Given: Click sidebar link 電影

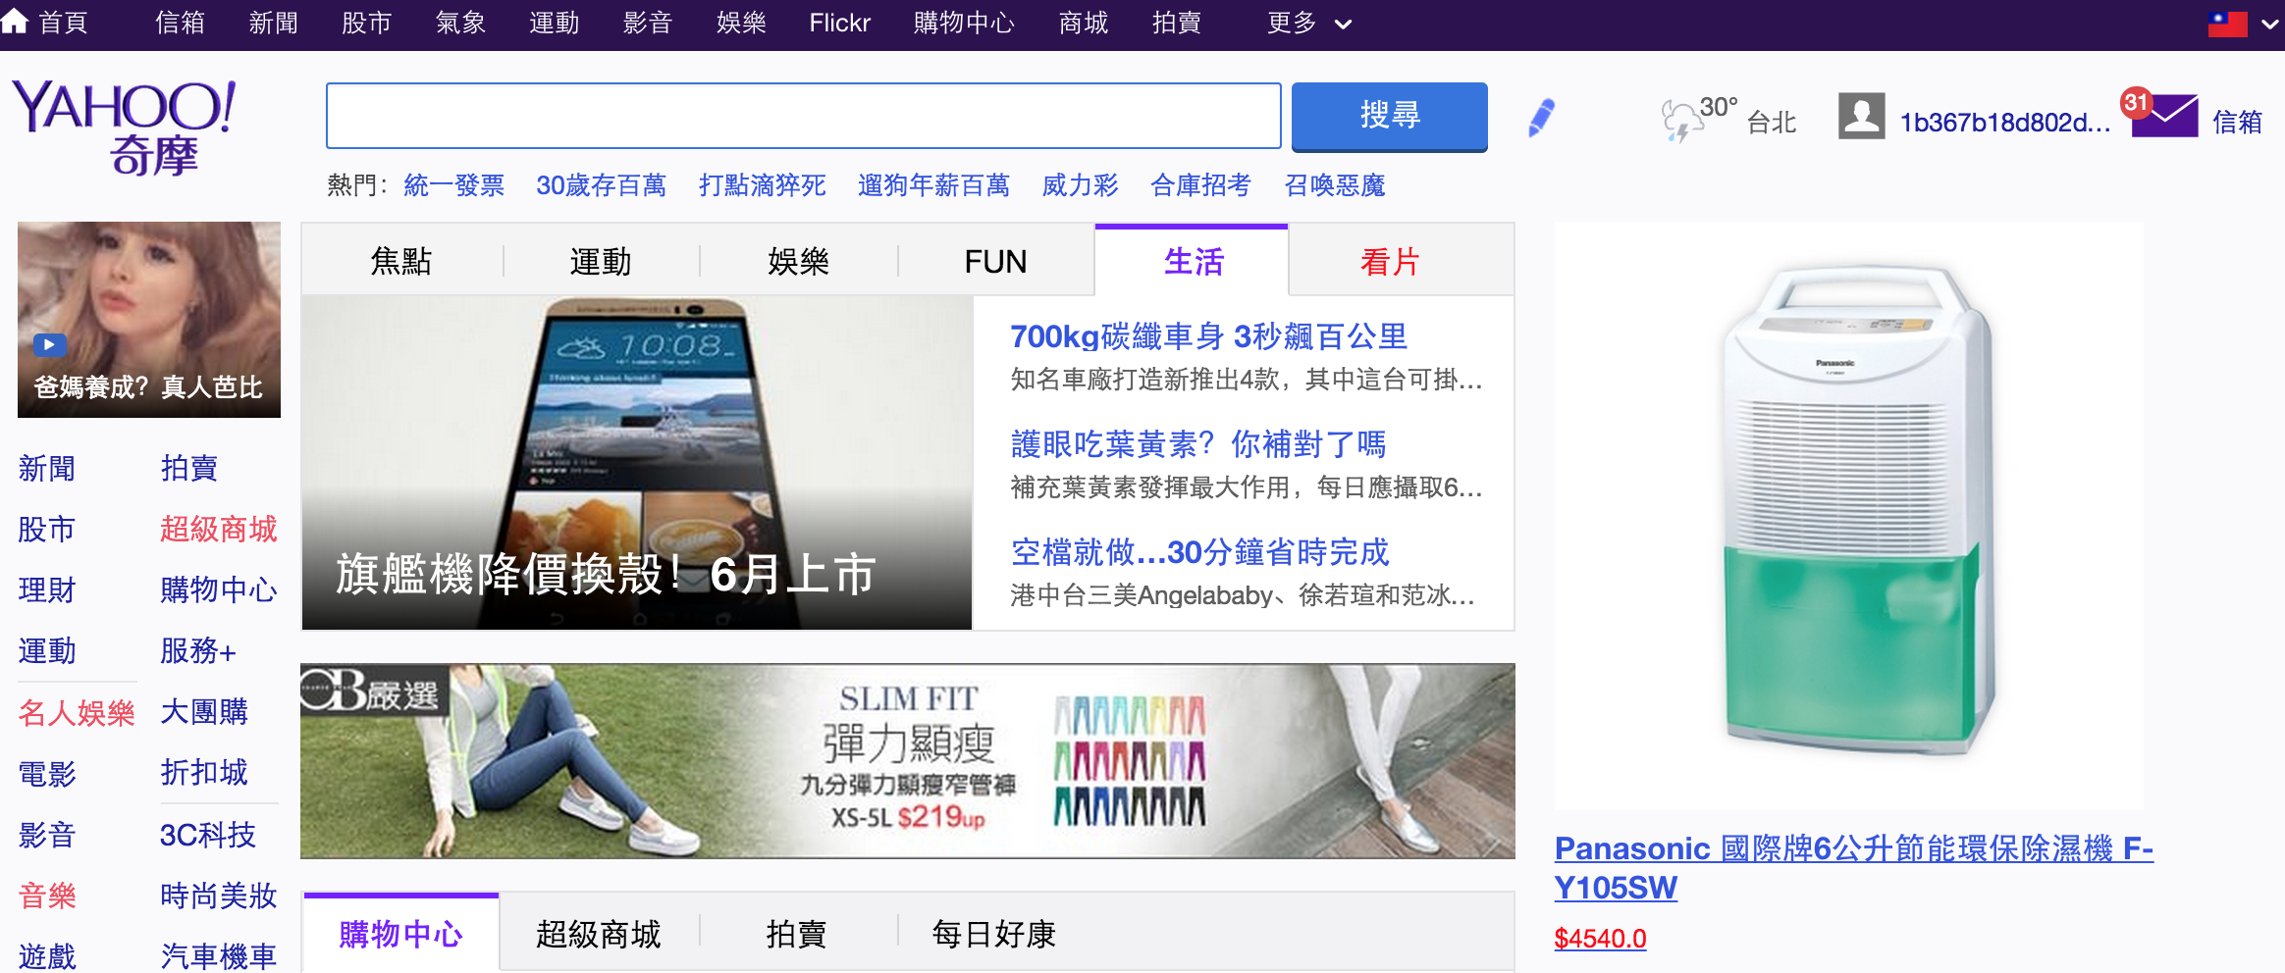Looking at the screenshot, I should pos(46,774).
